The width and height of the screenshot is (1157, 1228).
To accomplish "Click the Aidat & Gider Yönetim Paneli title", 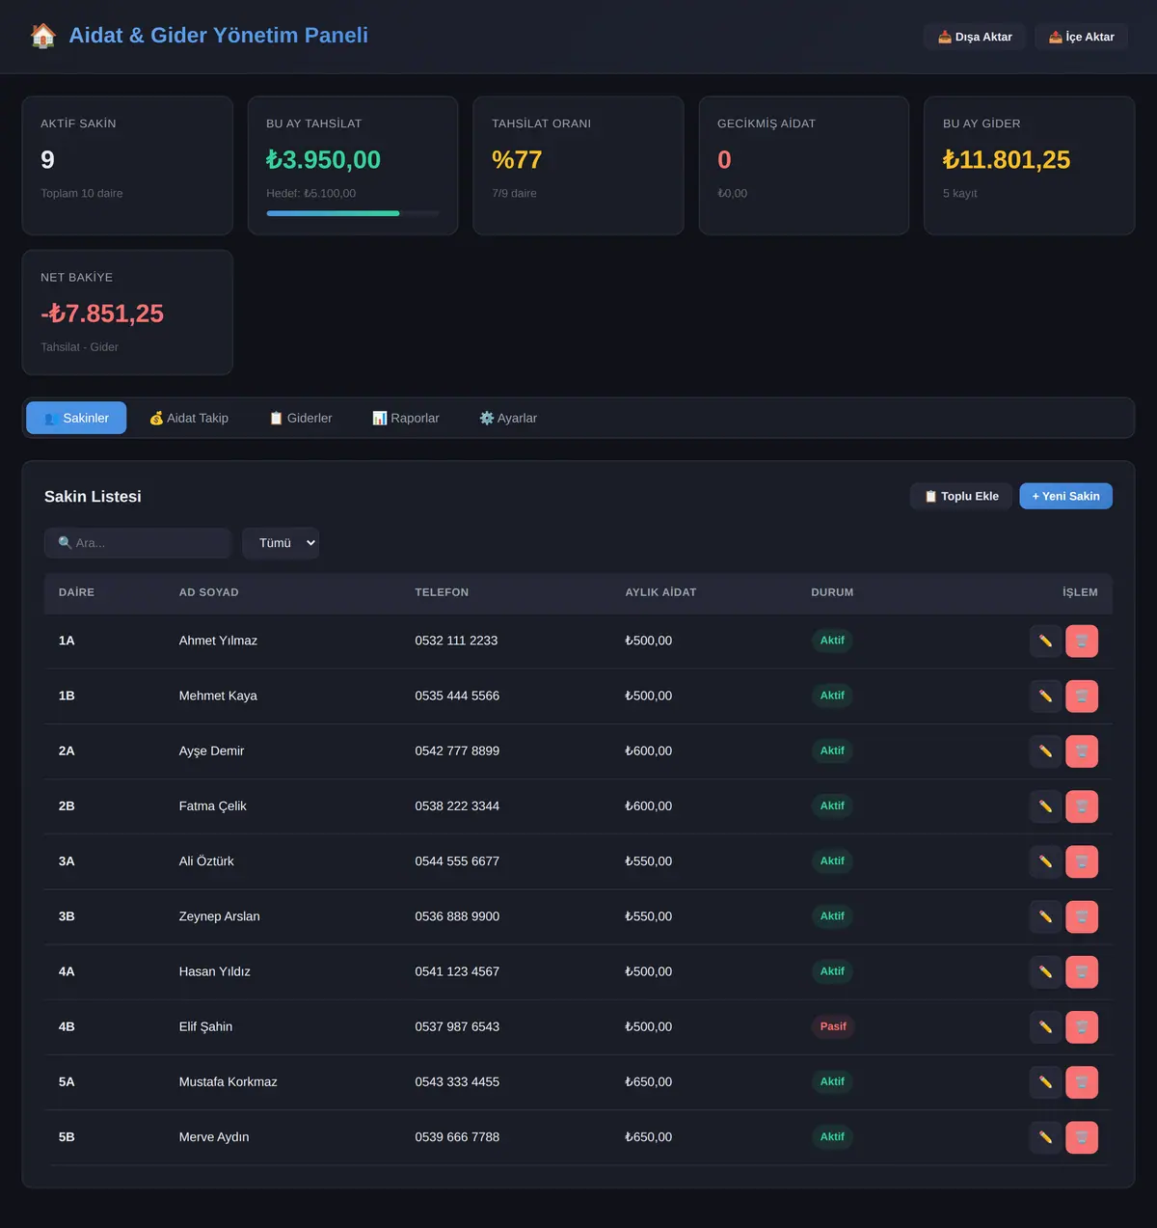I will point(219,36).
